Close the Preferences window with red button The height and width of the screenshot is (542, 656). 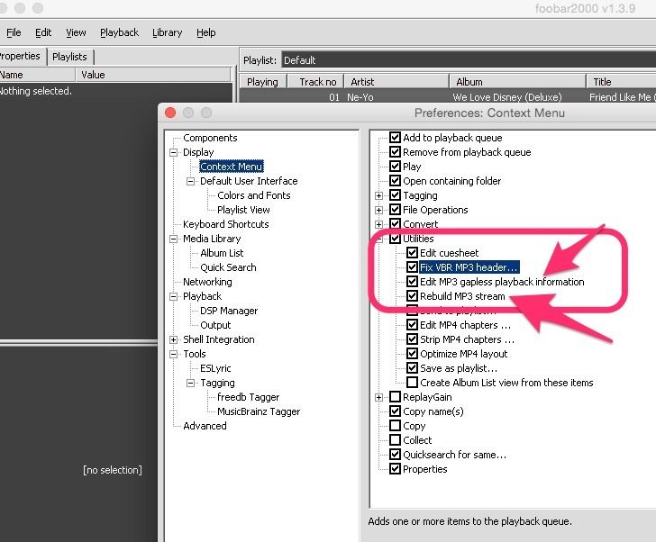coord(170,113)
